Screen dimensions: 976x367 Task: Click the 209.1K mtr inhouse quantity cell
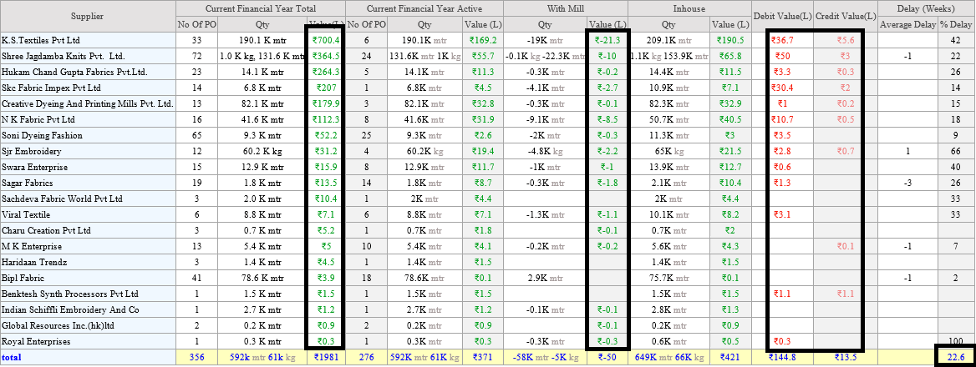[x=669, y=40]
